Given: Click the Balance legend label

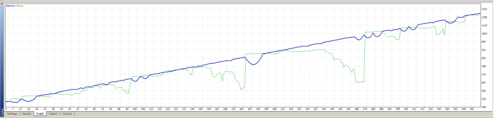Looking at the screenshot, I should [10, 6].
